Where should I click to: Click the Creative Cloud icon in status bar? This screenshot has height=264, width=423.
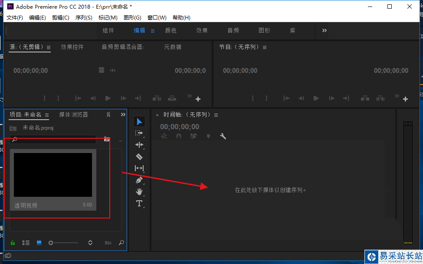click(8, 256)
